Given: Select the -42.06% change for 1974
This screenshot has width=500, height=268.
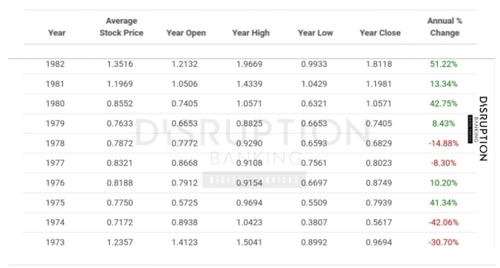Looking at the screenshot, I should tap(443, 222).
